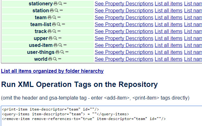Click the minus icon beside user-things
The height and width of the screenshot is (126, 202).
click(67, 52)
